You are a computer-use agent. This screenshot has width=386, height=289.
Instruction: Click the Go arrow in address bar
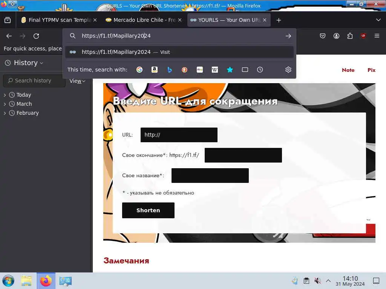click(x=288, y=36)
